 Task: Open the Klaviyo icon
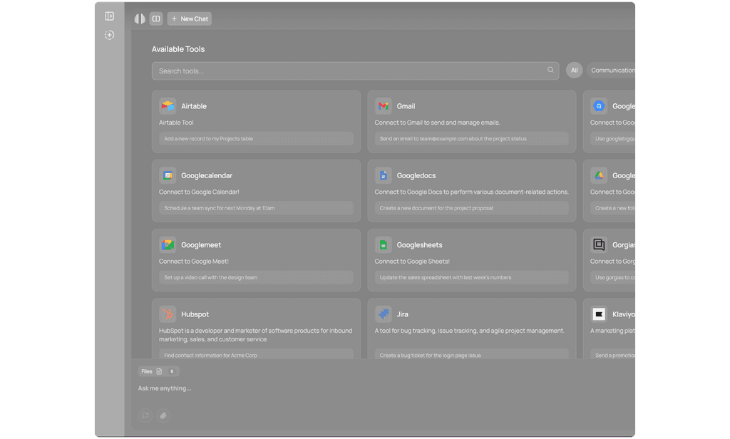pyautogui.click(x=599, y=314)
